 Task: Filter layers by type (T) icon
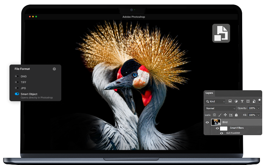pos(242,101)
